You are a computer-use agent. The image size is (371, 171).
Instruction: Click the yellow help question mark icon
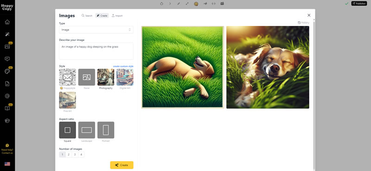tap(7, 146)
